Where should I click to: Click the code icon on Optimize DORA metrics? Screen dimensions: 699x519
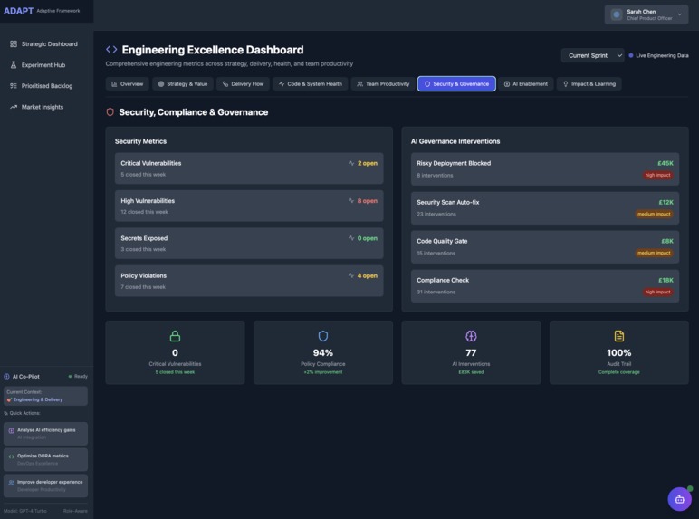coord(12,457)
